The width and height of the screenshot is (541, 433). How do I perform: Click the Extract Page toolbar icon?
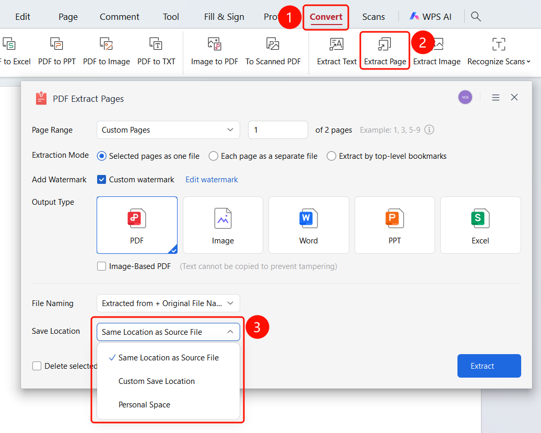click(x=385, y=44)
